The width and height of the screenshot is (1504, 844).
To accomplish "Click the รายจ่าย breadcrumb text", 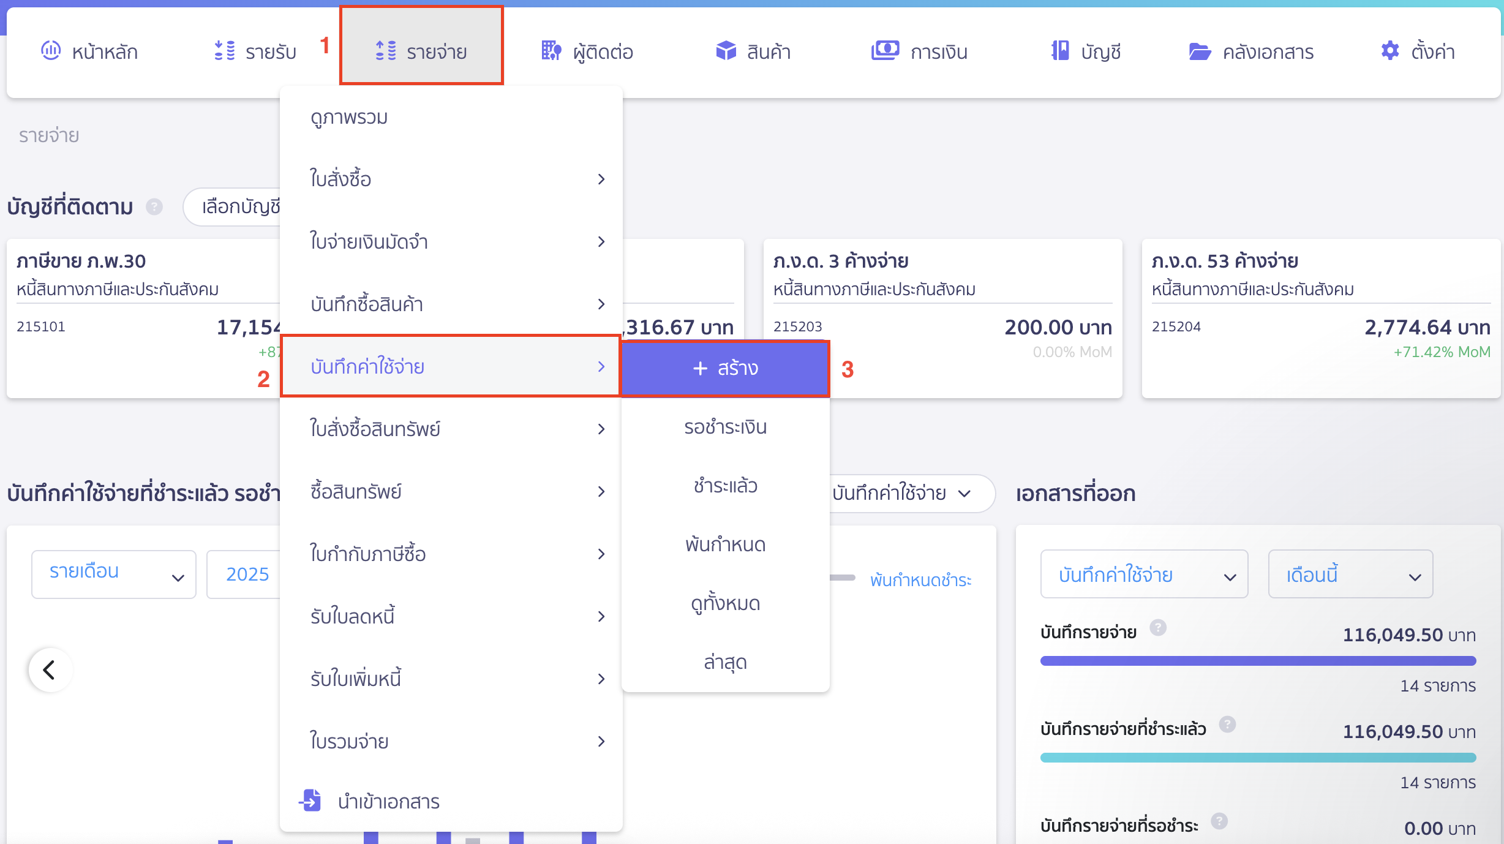I will click(49, 135).
